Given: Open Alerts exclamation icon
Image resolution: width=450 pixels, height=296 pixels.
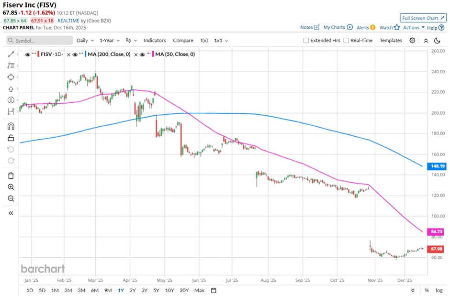Looking at the screenshot, I should (372, 28).
